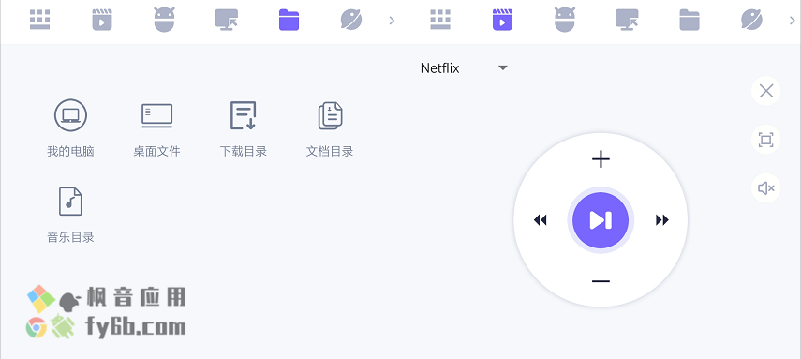Screen dimensions: 801x359
Task: Open the desktop files (桌面文件) folder
Action: [x=156, y=128]
